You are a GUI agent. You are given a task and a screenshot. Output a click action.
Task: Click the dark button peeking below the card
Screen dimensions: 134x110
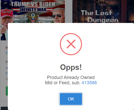click(x=4, y=108)
